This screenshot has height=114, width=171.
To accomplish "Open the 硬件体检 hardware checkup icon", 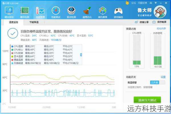I will point(9,10).
